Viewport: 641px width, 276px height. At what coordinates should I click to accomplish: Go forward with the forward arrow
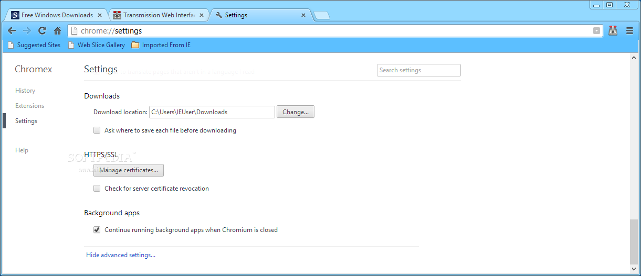27,31
